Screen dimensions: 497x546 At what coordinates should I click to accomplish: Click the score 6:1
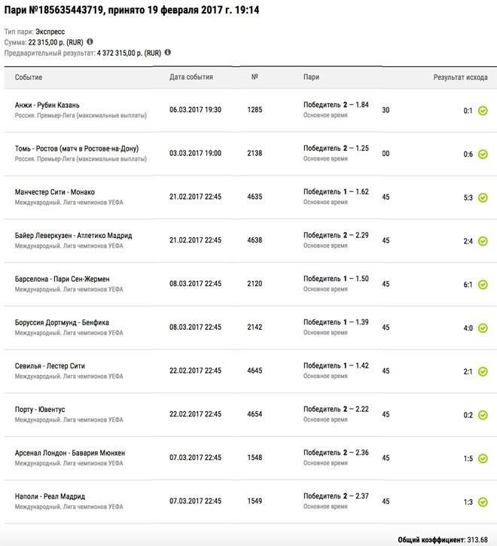coord(468,285)
